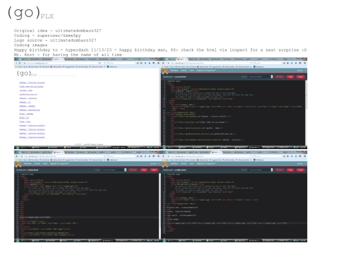Select the 'Mr. Knot - for having the name' line
This screenshot has height=257, width=342.
point(68,55)
